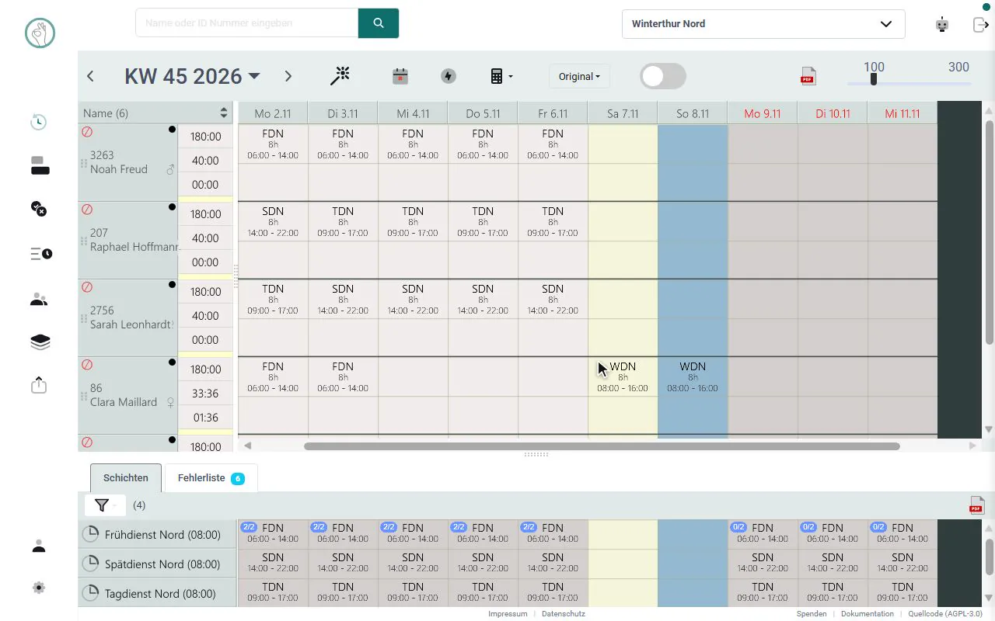
Task: Toggle the black dot on Noah Freud's row
Action: (x=172, y=130)
